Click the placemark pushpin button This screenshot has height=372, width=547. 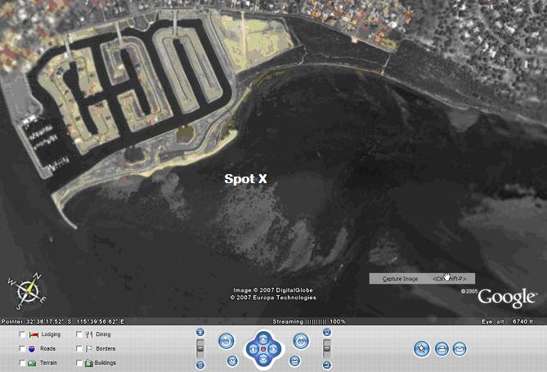tap(421, 348)
